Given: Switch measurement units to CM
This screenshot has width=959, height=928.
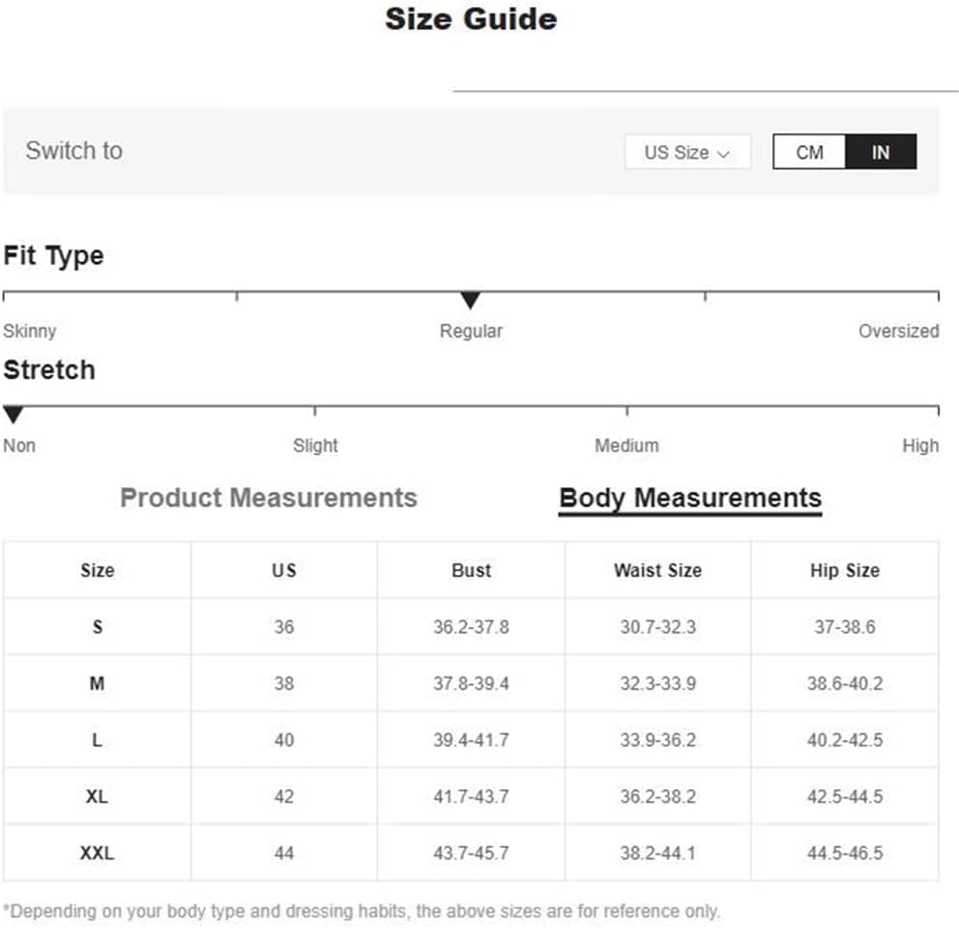Looking at the screenshot, I should (809, 153).
